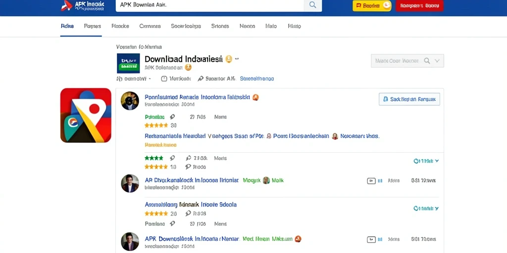Screen dimensions: 507x253
Task: Click the green 'Pdmiiae' label
Action: (154, 117)
